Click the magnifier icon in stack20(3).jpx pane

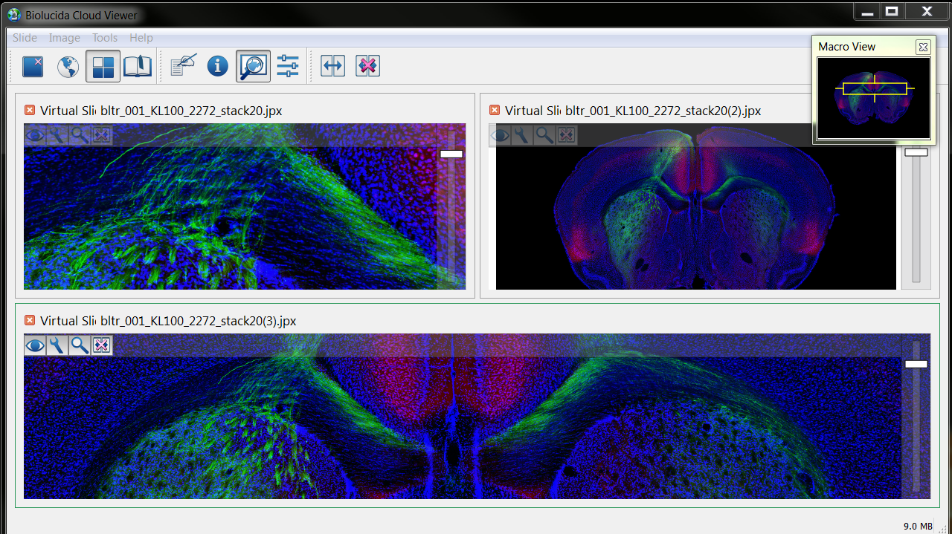tap(80, 345)
